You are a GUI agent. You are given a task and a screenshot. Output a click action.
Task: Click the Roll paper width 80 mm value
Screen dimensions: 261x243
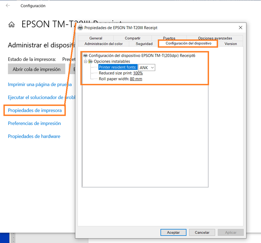(136, 79)
